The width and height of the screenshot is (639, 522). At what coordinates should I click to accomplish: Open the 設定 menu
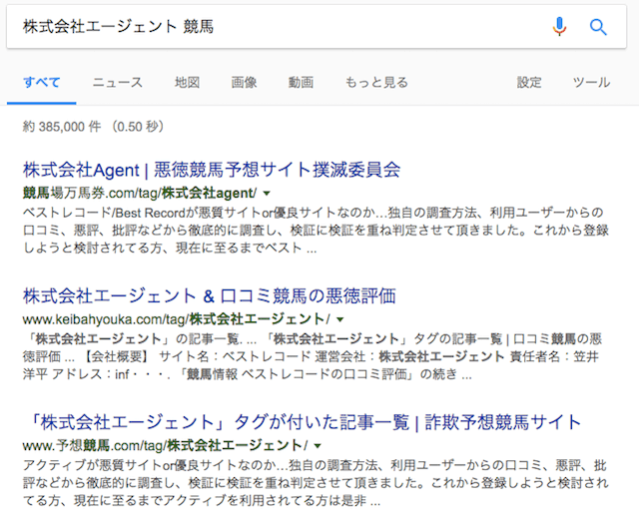click(529, 82)
